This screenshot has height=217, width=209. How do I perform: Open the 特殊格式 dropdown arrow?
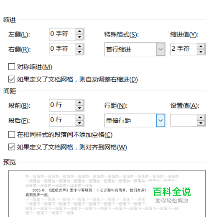coord(161,49)
